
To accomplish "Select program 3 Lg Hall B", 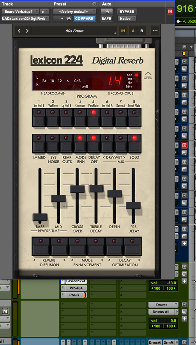I will click(x=66, y=118).
